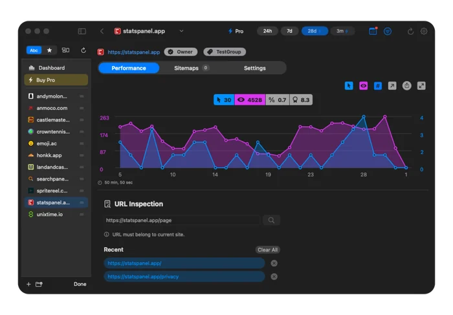Switch to the Settings tab
The width and height of the screenshot is (453, 315).
coord(254,68)
